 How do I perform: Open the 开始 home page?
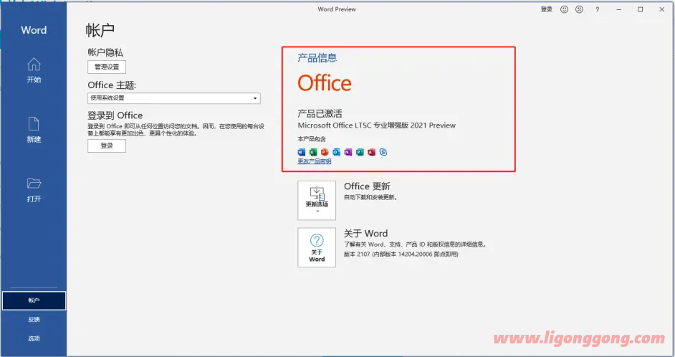click(x=34, y=70)
